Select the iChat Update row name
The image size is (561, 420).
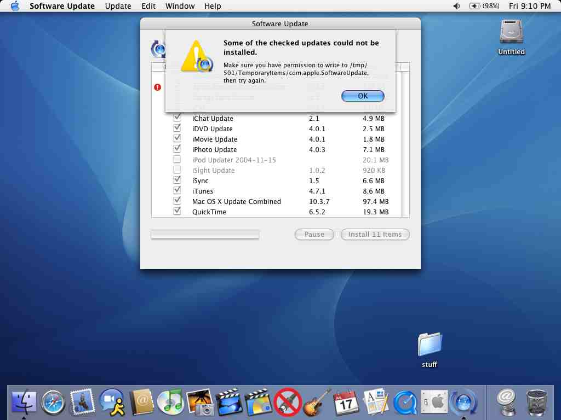coord(213,118)
